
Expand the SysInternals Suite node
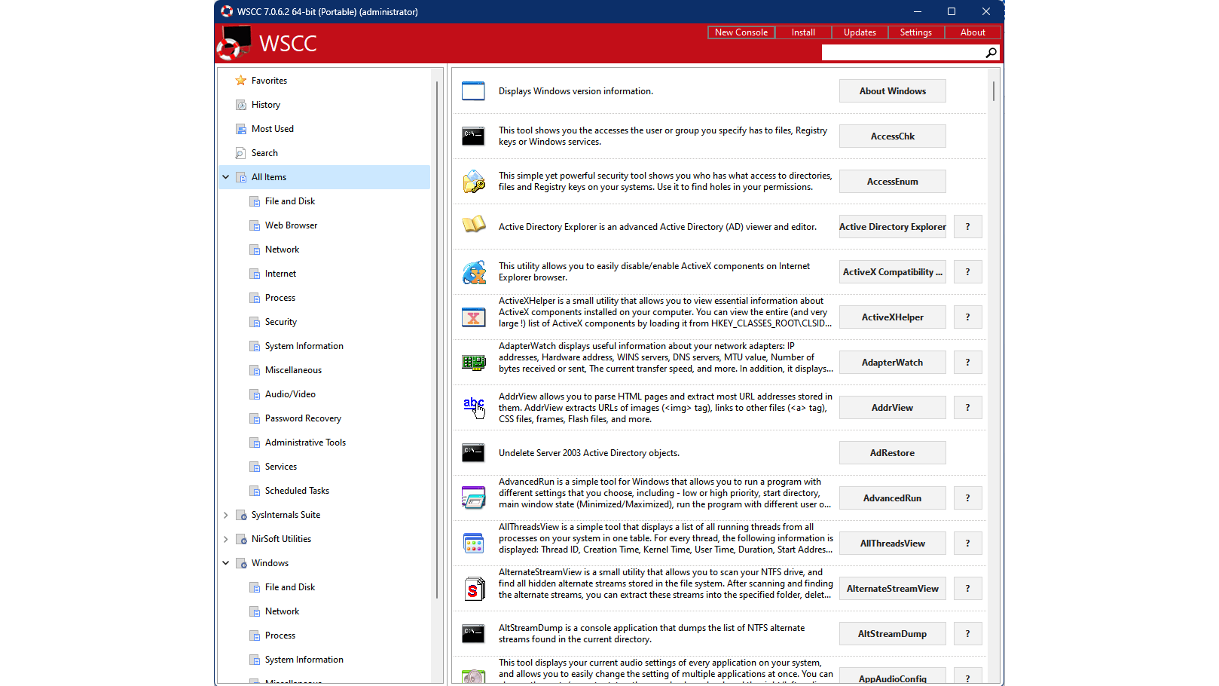pyautogui.click(x=225, y=515)
